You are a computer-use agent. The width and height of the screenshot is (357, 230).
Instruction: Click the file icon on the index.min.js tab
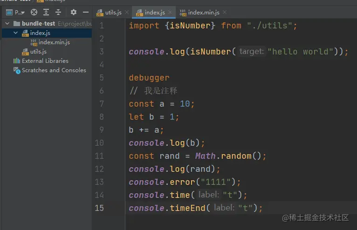183,13
